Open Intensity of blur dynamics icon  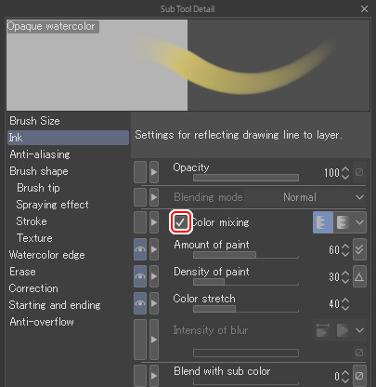359,353
